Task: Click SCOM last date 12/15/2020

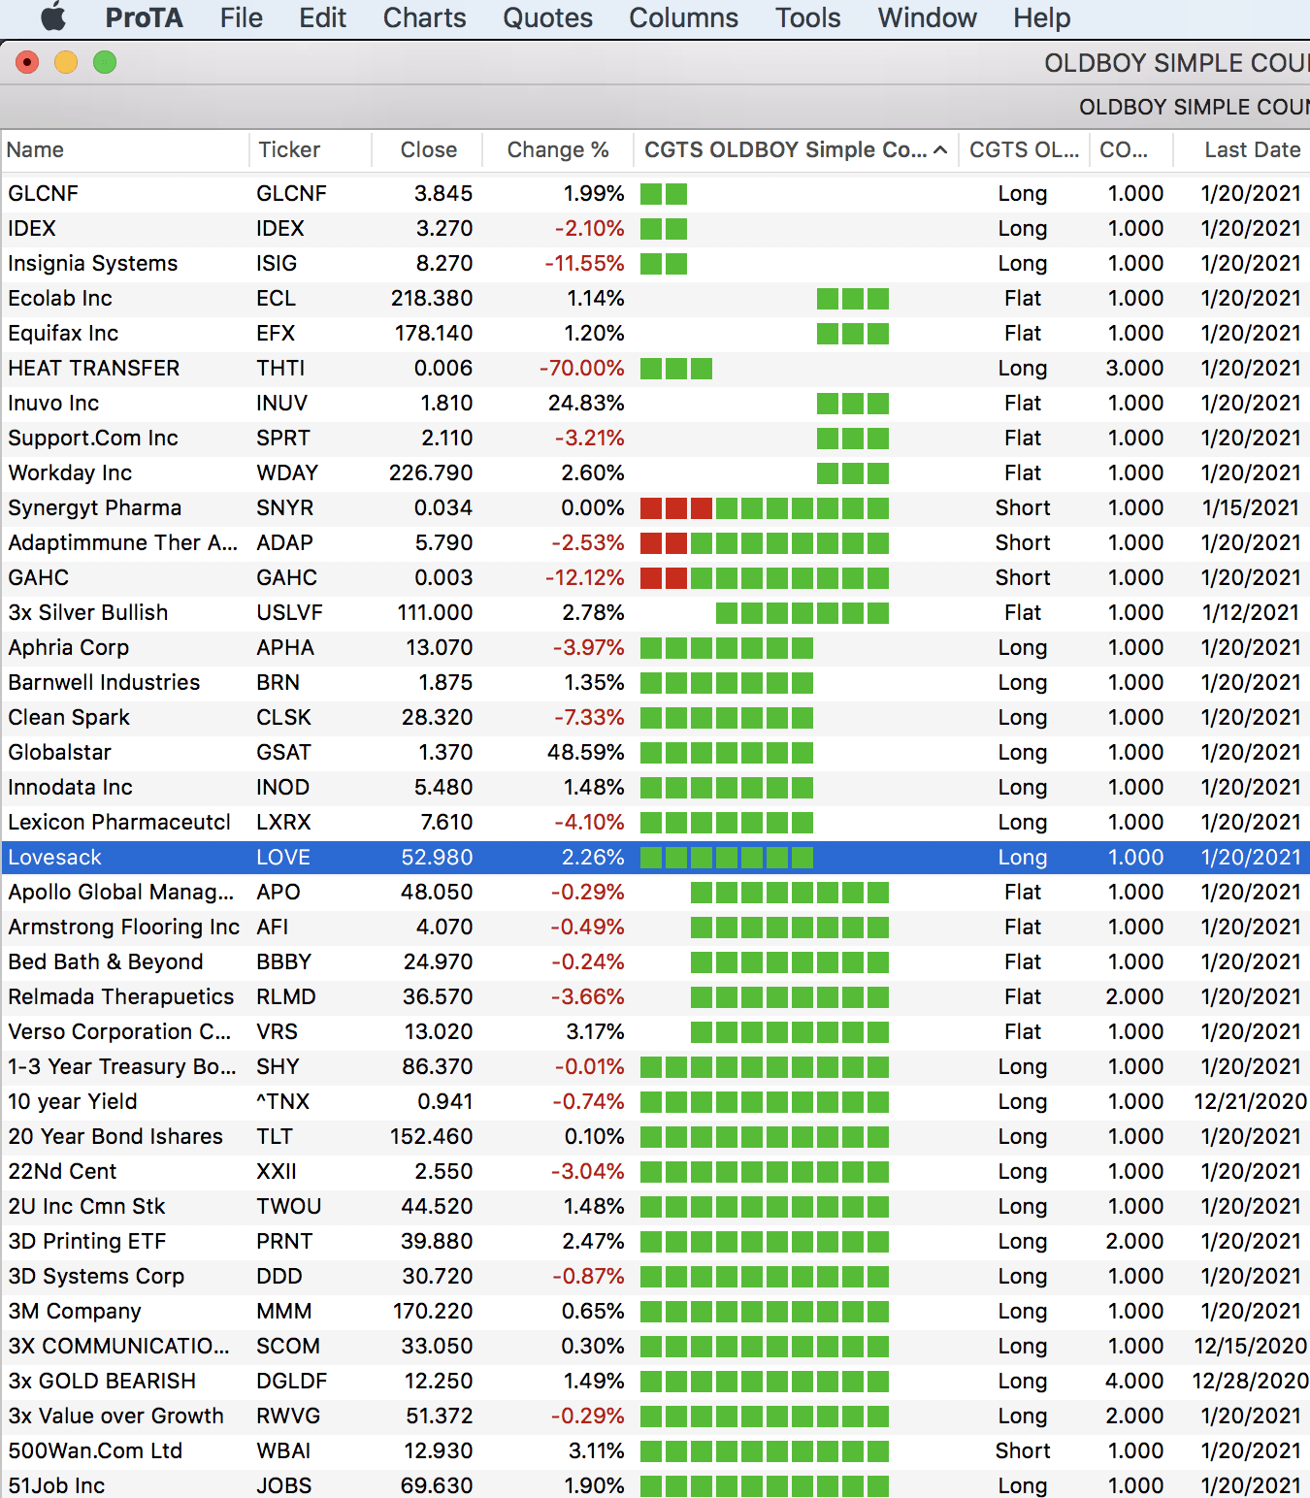Action: [1251, 1346]
